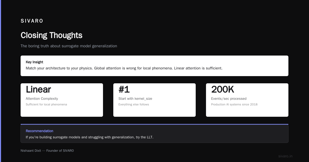This screenshot has width=309, height=162.
Task: Click 'Production AI systems since 2018' caption
Action: pyautogui.click(x=234, y=104)
